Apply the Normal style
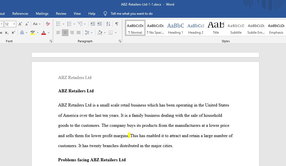This screenshot has height=166, width=286. 135,28
